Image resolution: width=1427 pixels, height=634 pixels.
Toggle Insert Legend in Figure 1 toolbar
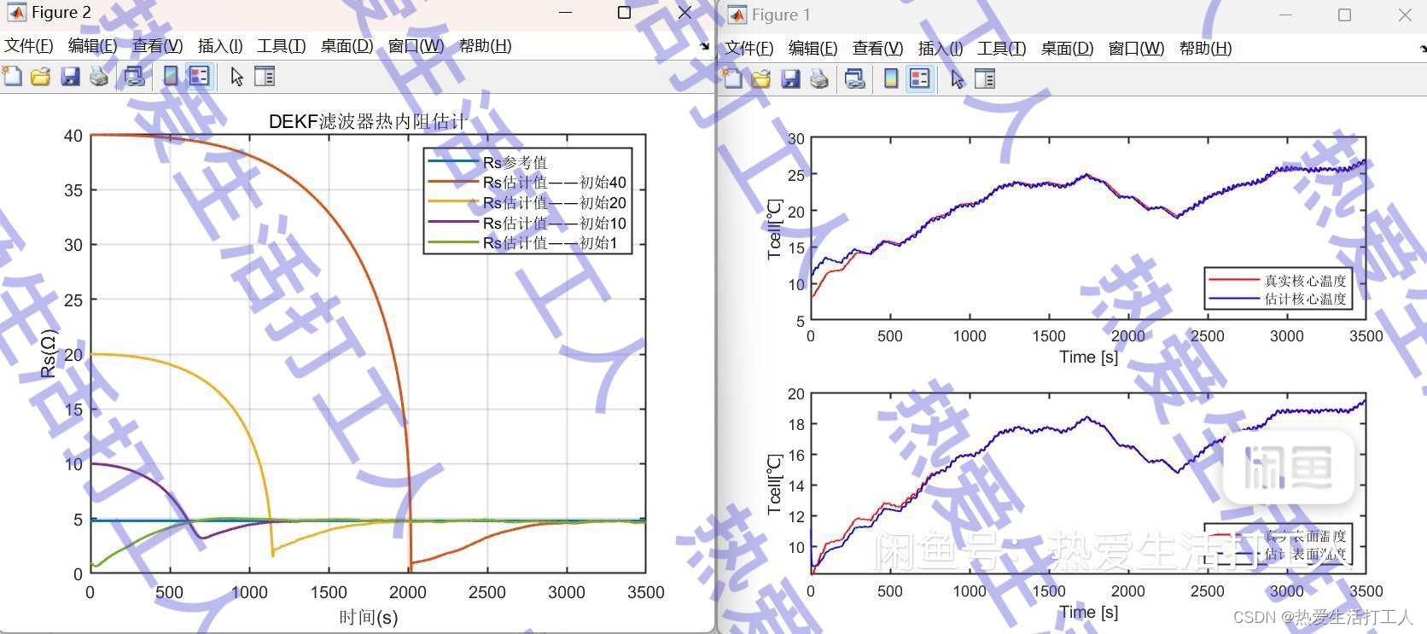[919, 79]
